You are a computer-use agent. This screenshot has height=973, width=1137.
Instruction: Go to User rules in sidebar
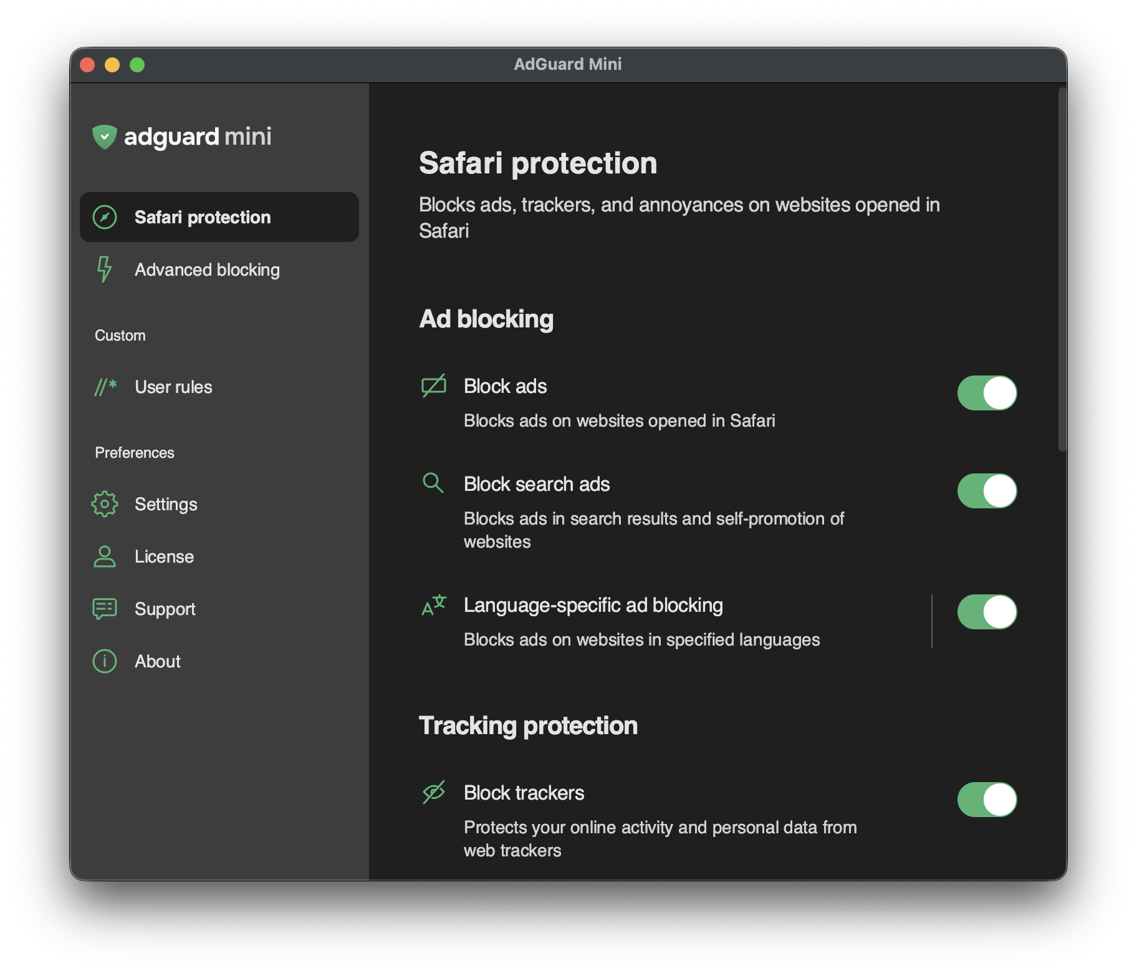point(173,387)
